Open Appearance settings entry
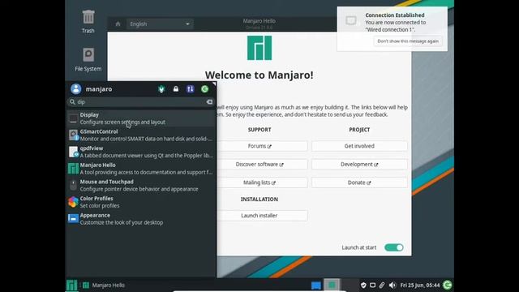This screenshot has width=519, height=292. coord(141,219)
